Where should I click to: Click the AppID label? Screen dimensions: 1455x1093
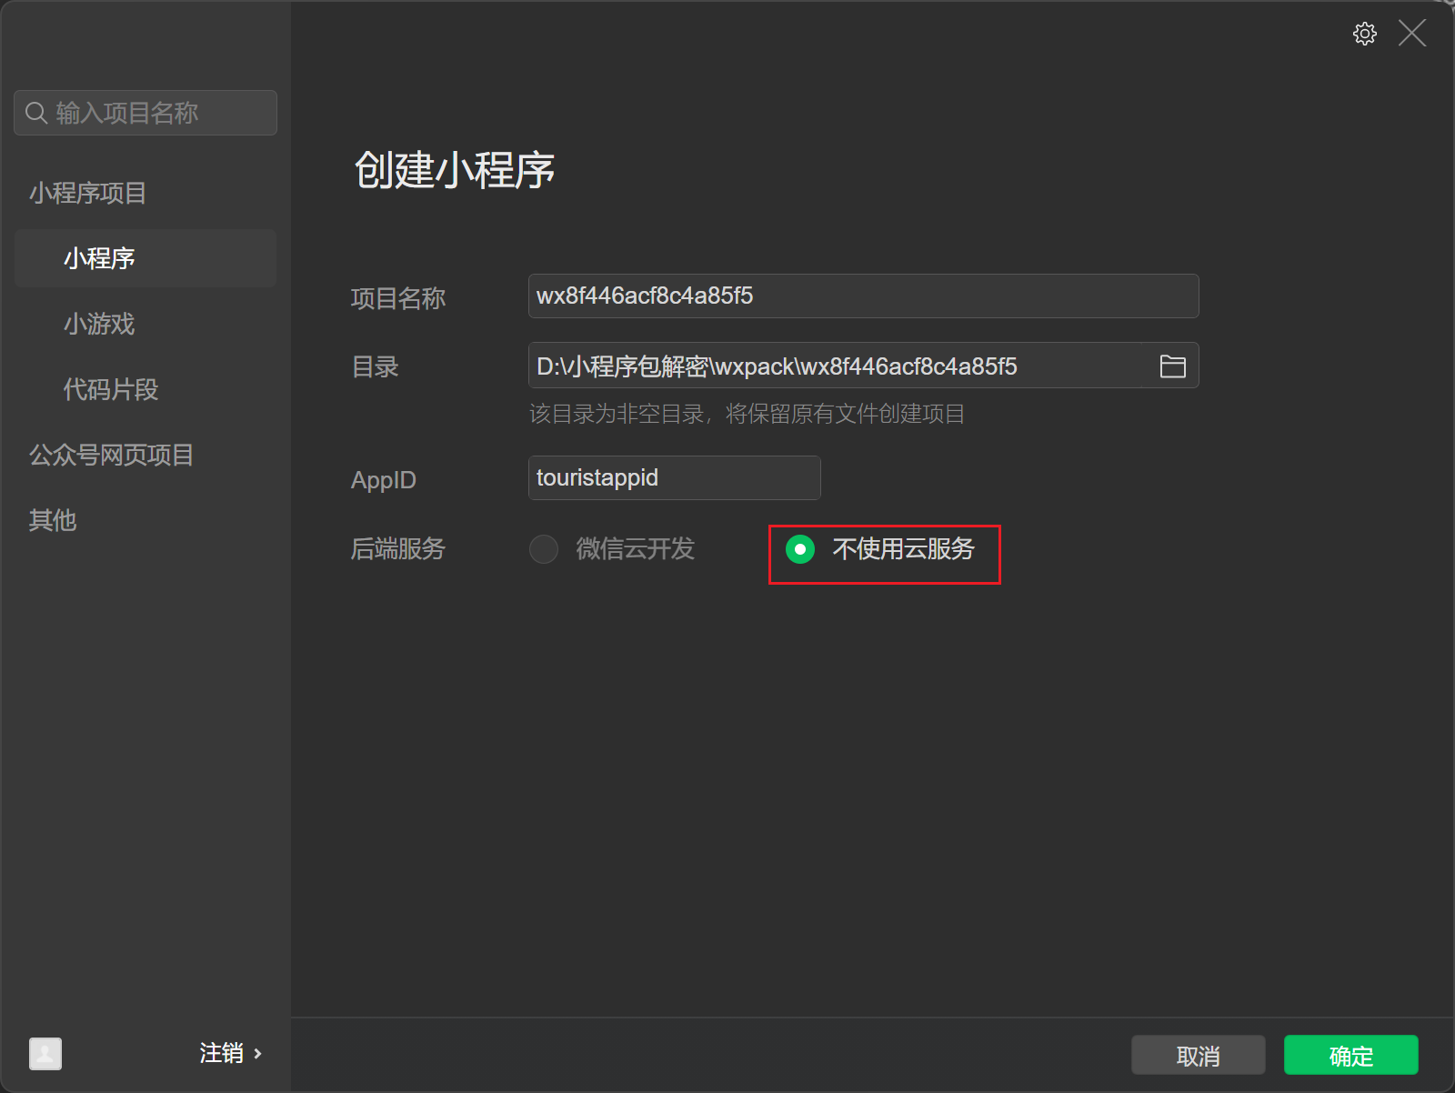click(384, 480)
